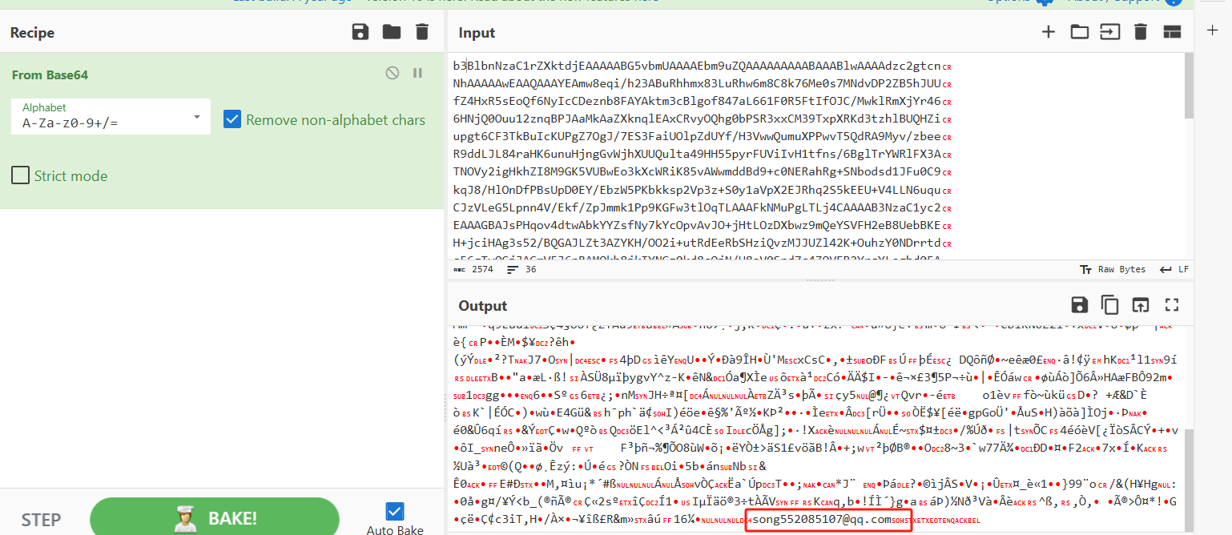
Task: Add a new input tab
Action: 1048,32
